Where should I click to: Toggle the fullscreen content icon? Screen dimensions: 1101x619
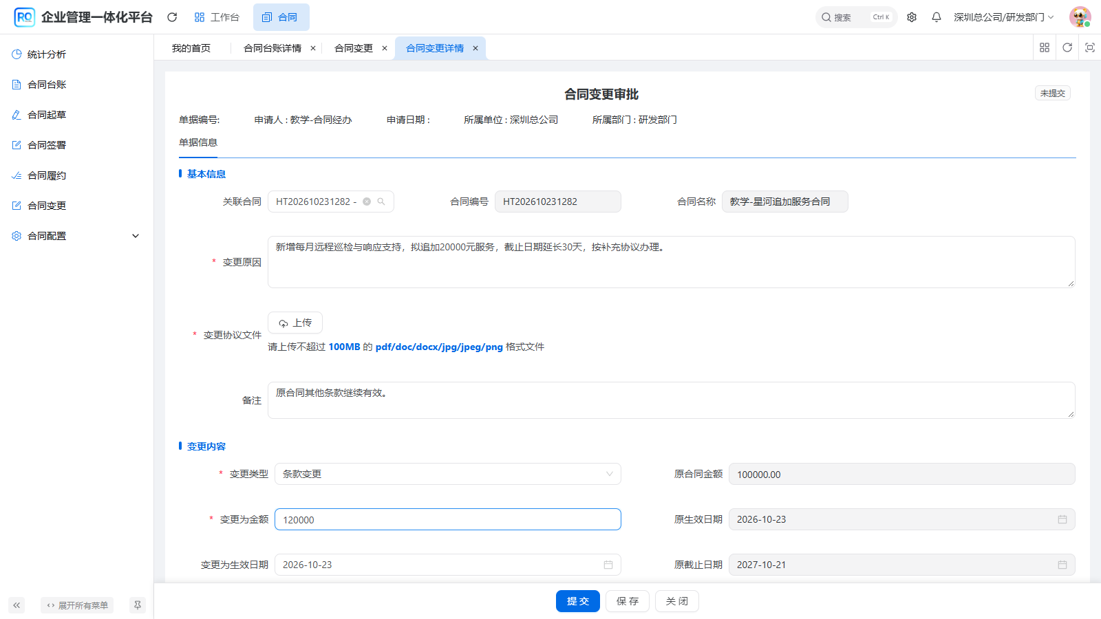tap(1090, 47)
